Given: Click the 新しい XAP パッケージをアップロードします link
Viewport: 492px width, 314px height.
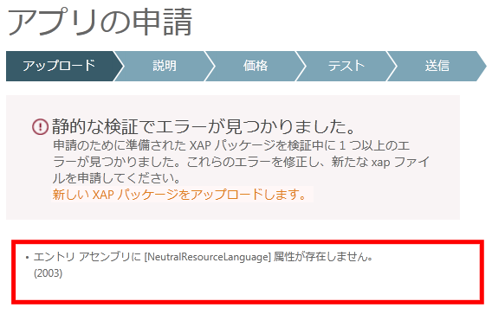Looking at the screenshot, I should (x=179, y=195).
